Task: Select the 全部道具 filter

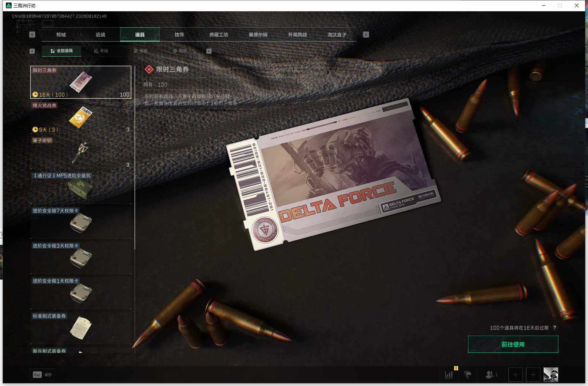Action: 61,51
